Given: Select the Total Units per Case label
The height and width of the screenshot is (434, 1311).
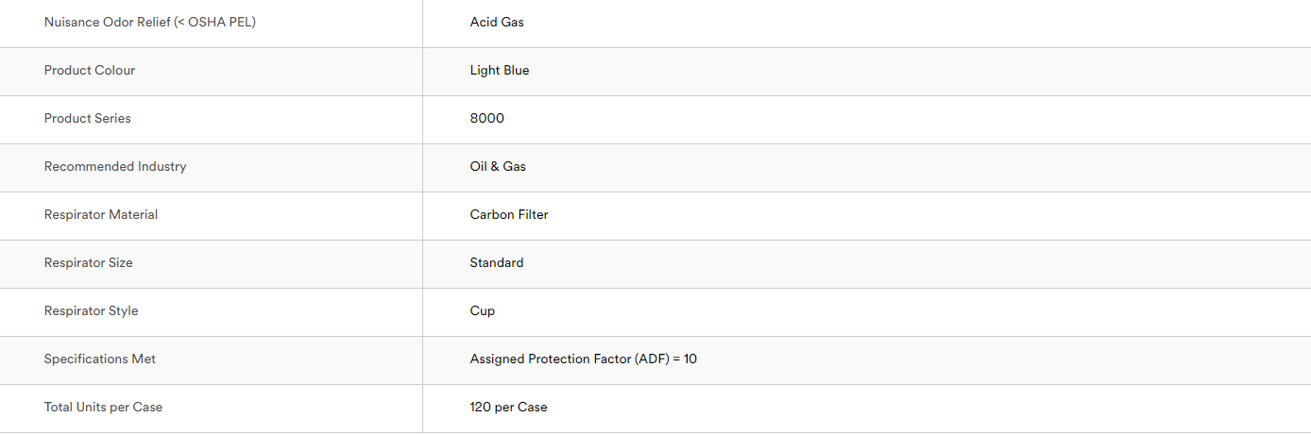Looking at the screenshot, I should [x=104, y=407].
